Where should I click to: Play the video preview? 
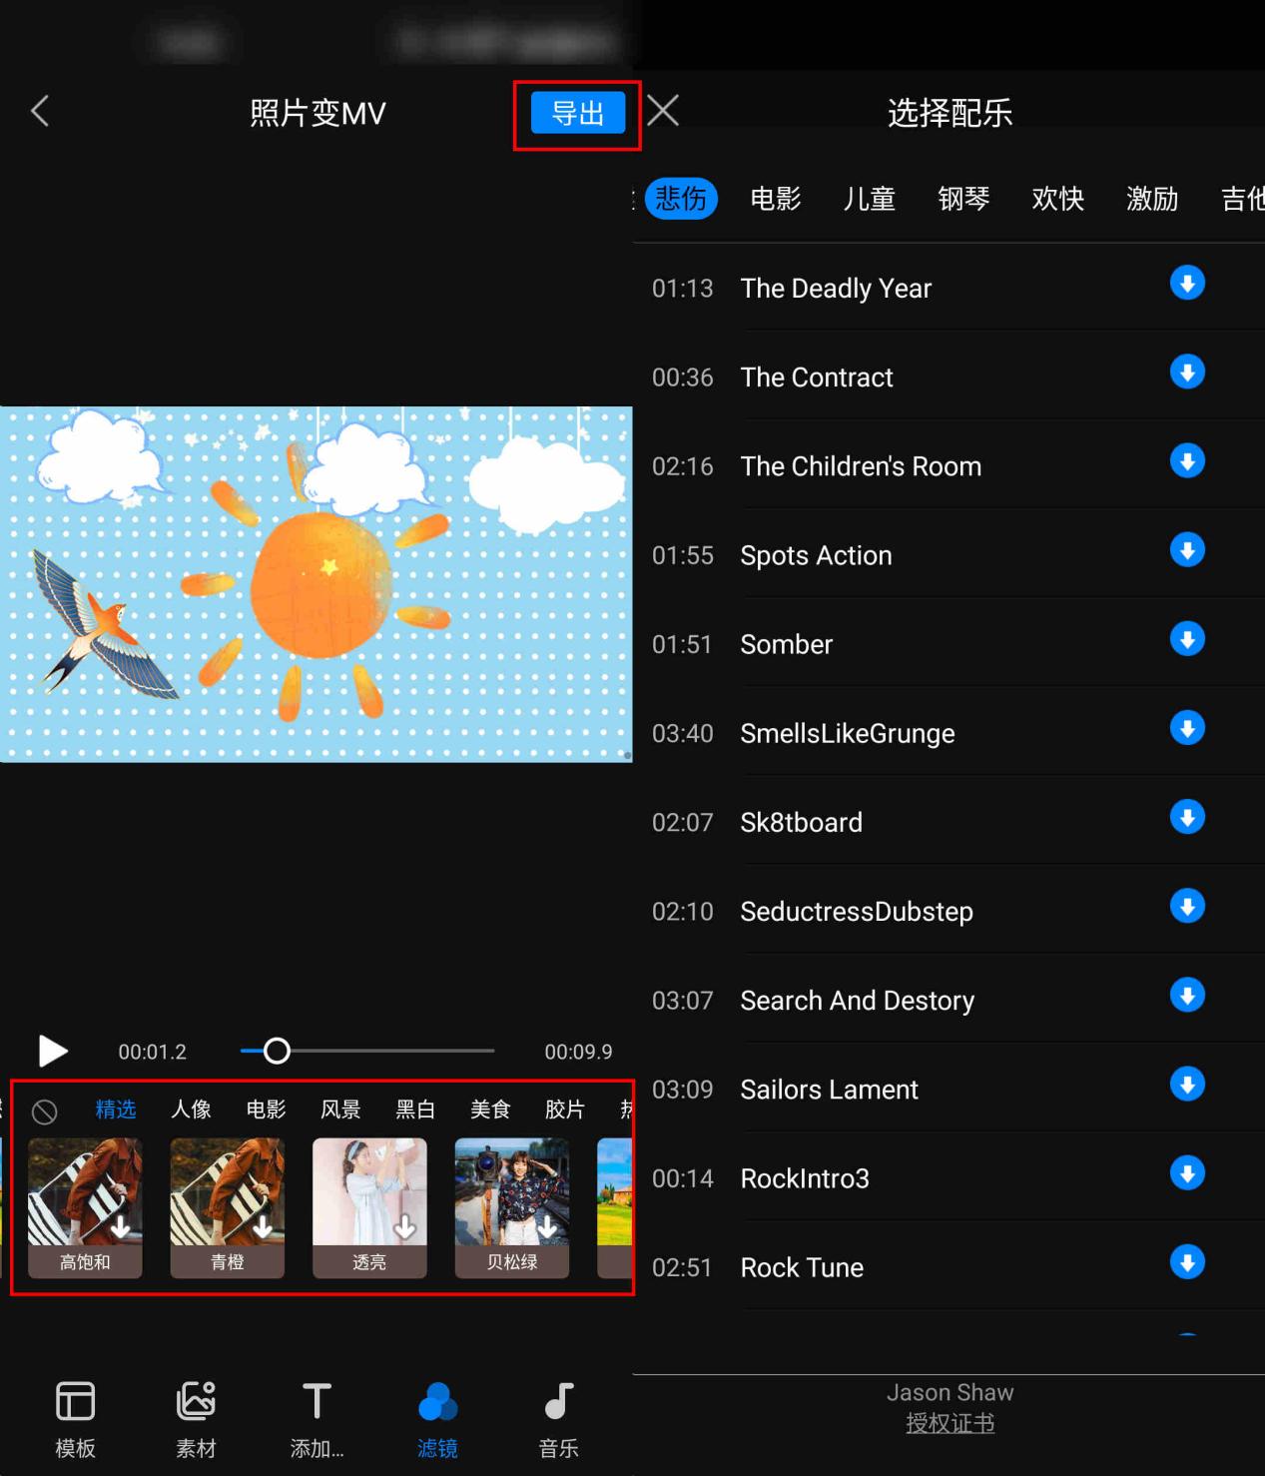[x=52, y=1051]
